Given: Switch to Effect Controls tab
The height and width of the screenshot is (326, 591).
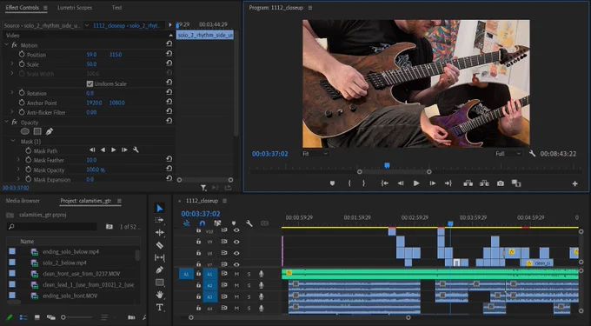Looking at the screenshot, I should [23, 8].
